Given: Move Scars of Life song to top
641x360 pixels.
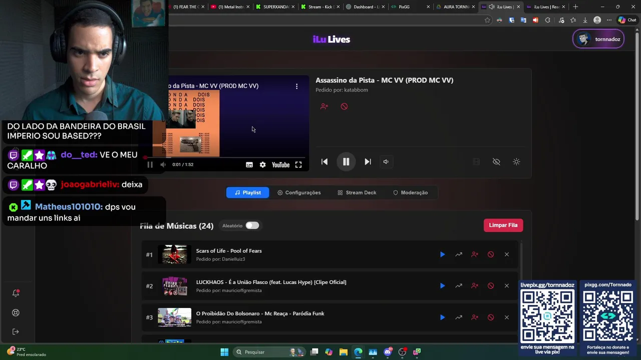Looking at the screenshot, I should [x=458, y=254].
